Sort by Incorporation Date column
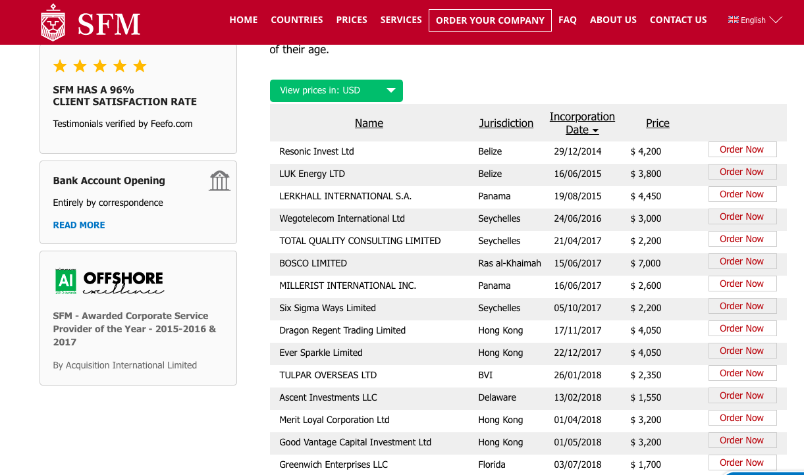The width and height of the screenshot is (804, 475). (582, 123)
